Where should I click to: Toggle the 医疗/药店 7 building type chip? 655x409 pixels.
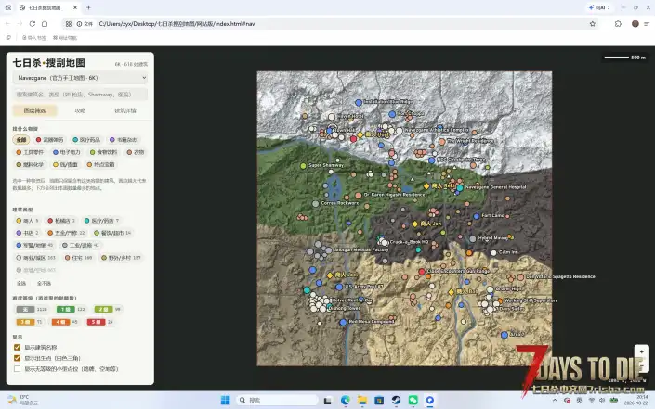coord(101,221)
